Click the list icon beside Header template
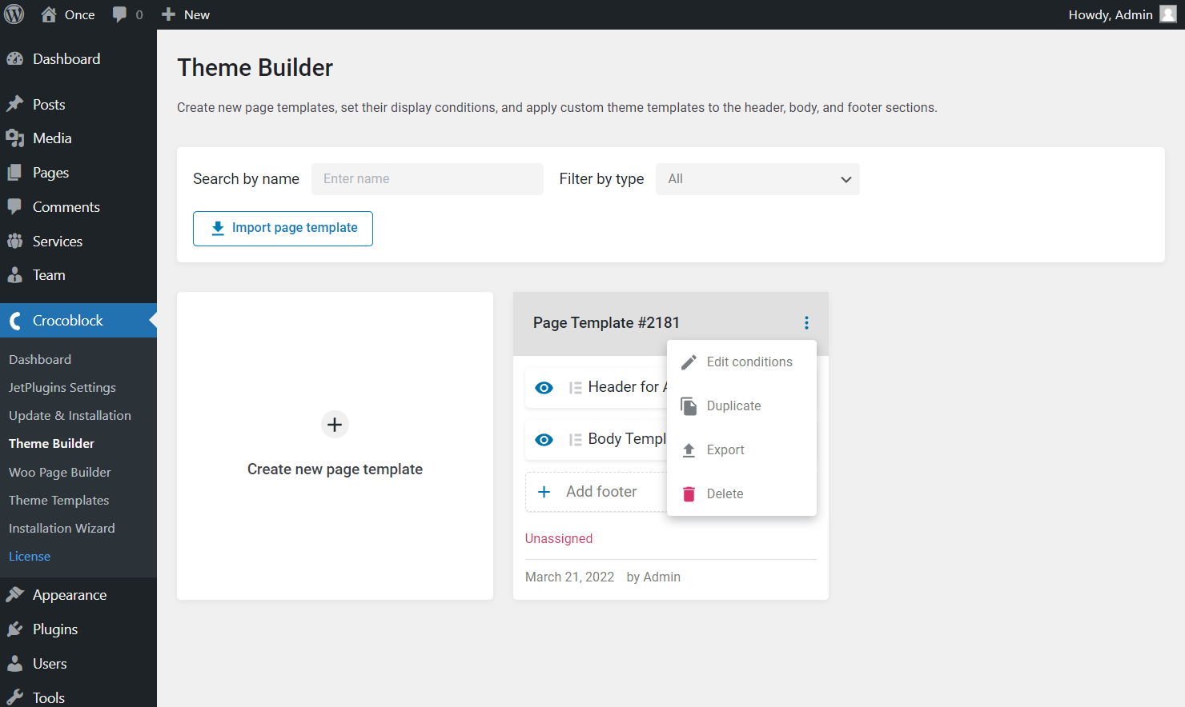This screenshot has width=1185, height=707. pyautogui.click(x=575, y=388)
